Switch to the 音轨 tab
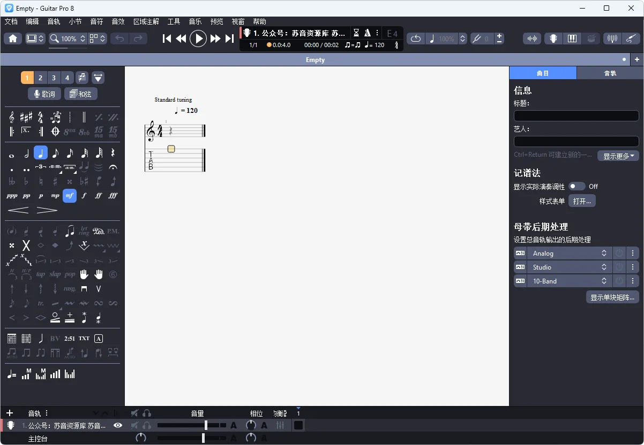The width and height of the screenshot is (644, 445). pos(610,72)
